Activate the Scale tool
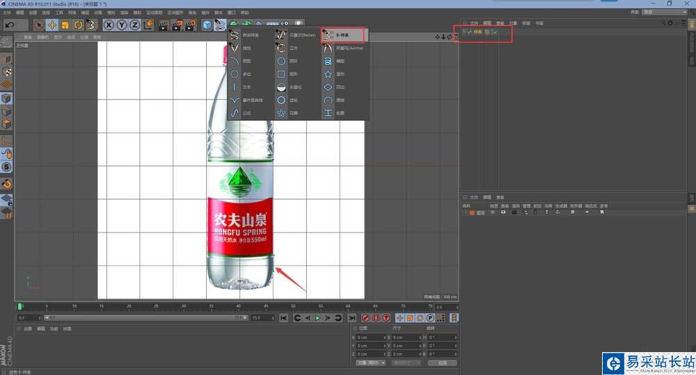 pyautogui.click(x=65, y=25)
